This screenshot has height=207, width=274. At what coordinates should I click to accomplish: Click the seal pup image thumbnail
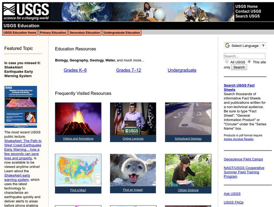[x=133, y=170]
